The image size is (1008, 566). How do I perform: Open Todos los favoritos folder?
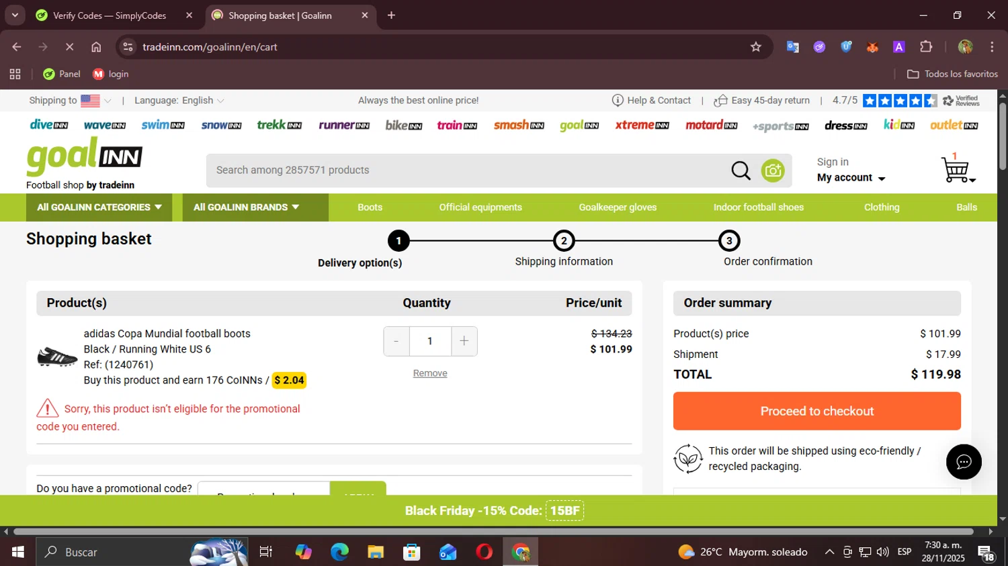coord(952,74)
